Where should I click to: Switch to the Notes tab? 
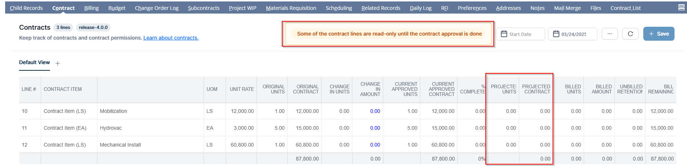[537, 8]
